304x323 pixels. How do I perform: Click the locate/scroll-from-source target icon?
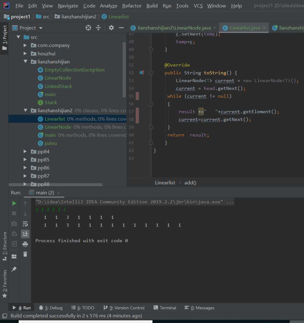click(x=88, y=28)
